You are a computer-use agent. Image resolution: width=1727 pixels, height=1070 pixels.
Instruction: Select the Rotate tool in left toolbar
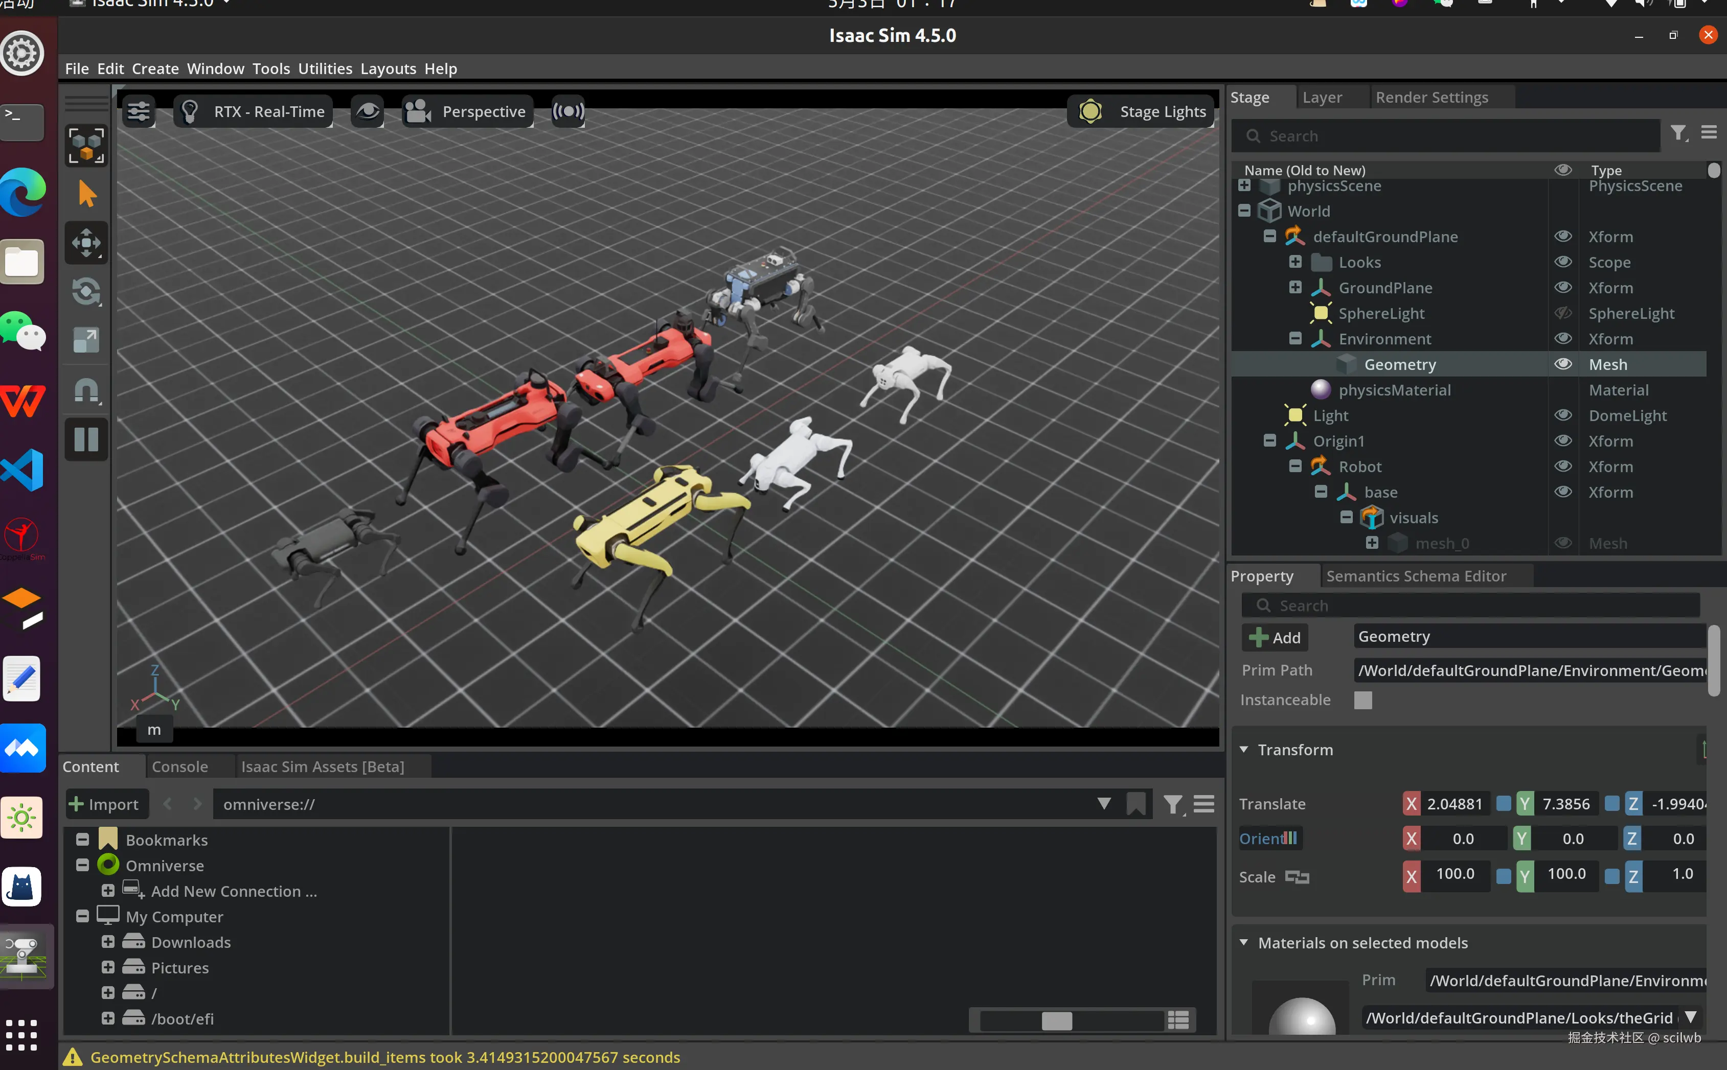coord(86,292)
